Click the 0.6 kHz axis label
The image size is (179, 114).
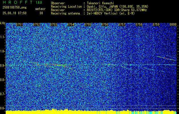pos(2,108)
